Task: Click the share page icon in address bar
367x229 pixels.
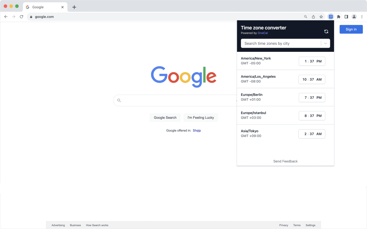Action: (x=313, y=17)
